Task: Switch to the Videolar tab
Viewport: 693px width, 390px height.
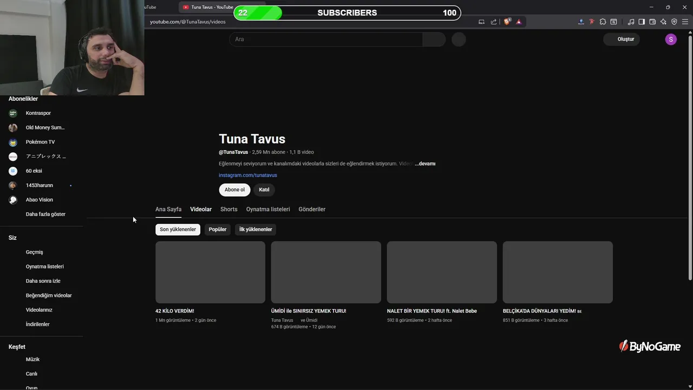Action: (201, 209)
